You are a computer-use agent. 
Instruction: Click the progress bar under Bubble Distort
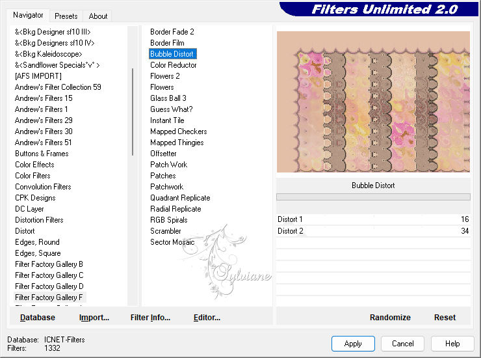[373, 197]
